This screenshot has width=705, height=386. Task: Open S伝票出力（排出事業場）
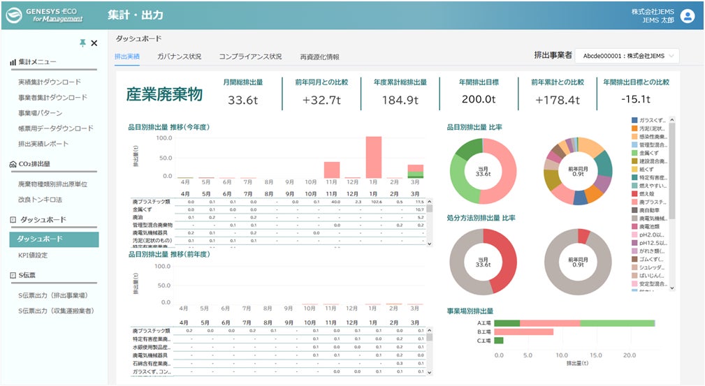click(x=52, y=295)
